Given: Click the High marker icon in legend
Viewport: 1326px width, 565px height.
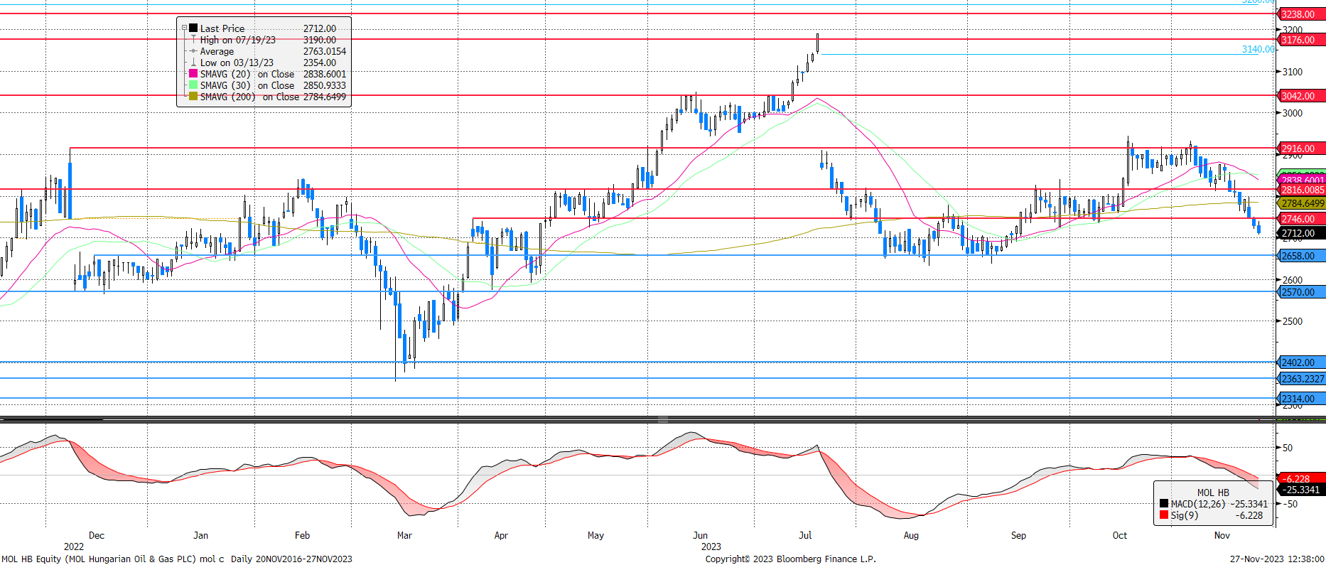Looking at the screenshot, I should (x=193, y=40).
